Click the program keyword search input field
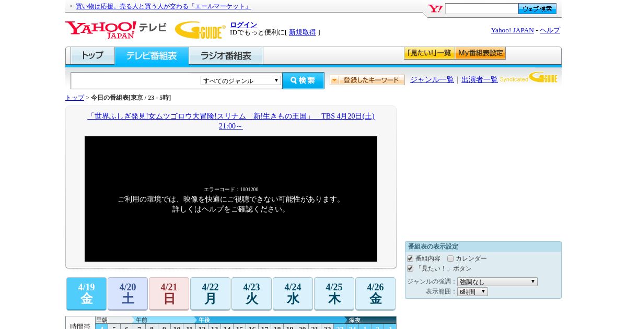This screenshot has width=627, height=329. (x=136, y=80)
